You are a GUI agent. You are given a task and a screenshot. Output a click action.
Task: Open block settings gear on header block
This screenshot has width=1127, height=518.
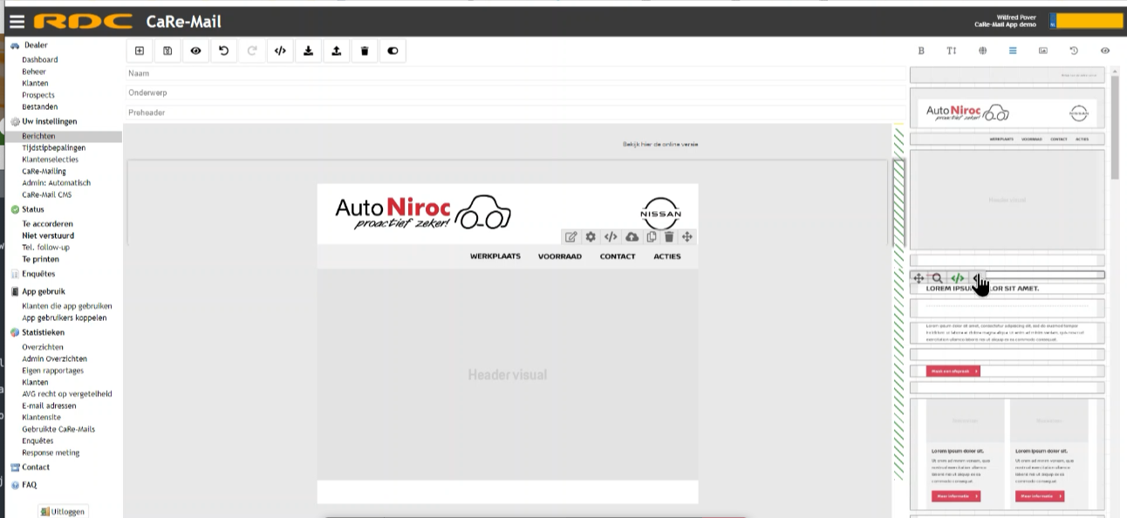[591, 236]
